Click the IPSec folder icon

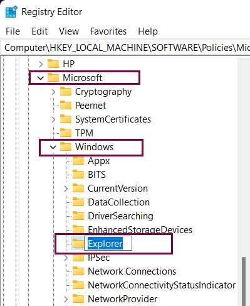(x=78, y=258)
